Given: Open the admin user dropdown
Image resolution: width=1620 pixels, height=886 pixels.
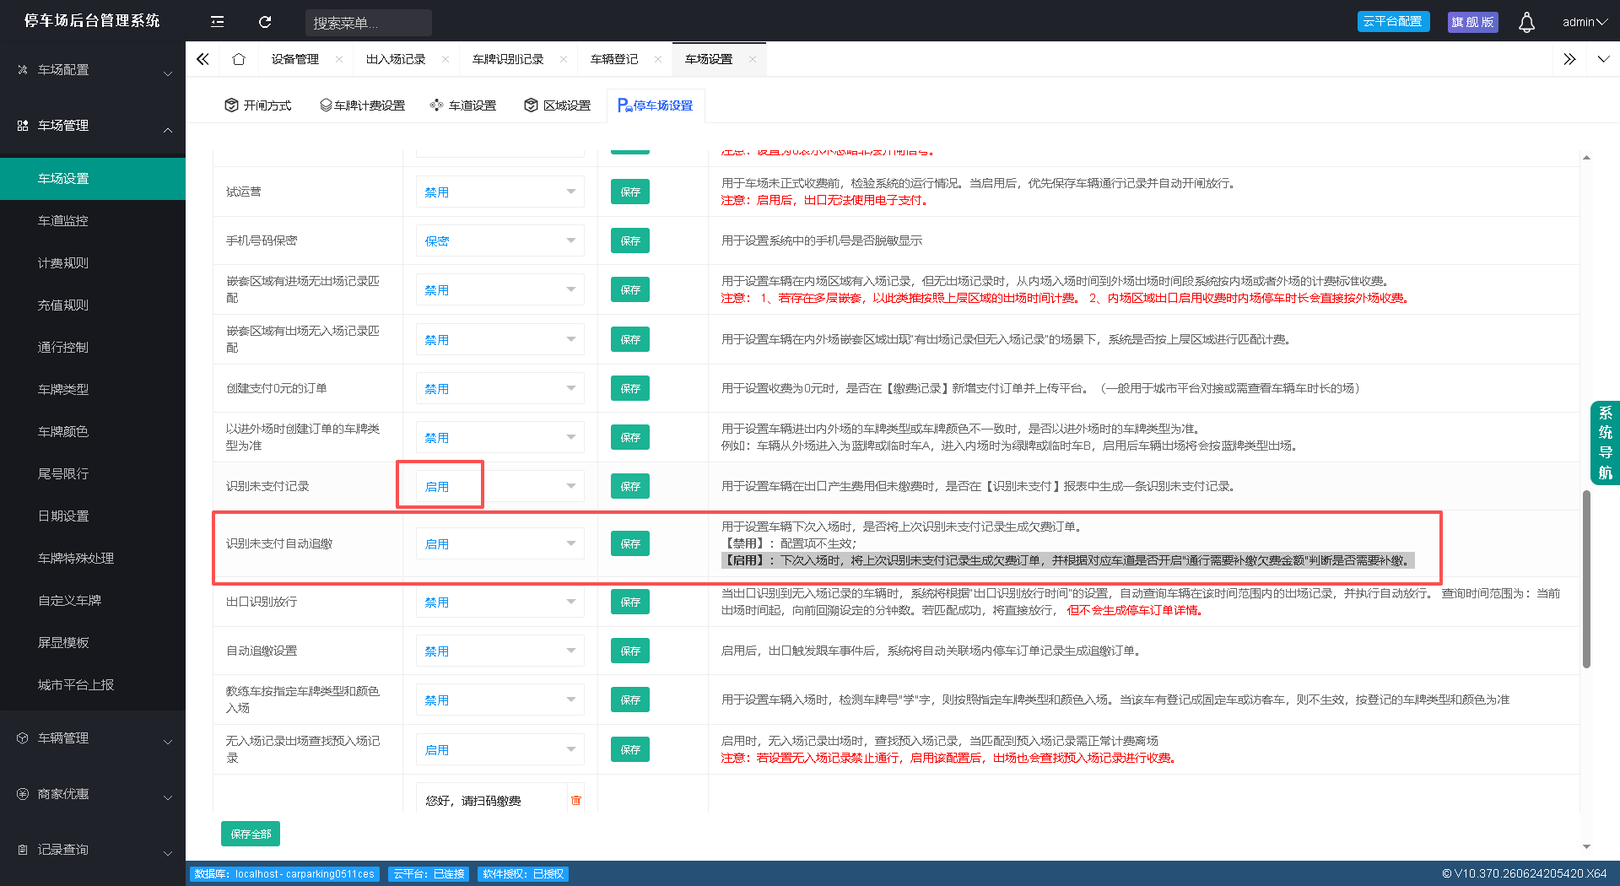Looking at the screenshot, I should tap(1585, 22).
